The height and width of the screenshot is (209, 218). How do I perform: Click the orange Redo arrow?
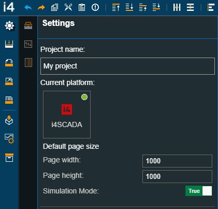(41, 8)
